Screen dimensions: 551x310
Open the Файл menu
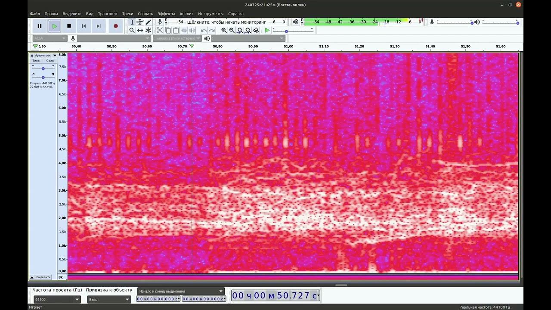(35, 14)
